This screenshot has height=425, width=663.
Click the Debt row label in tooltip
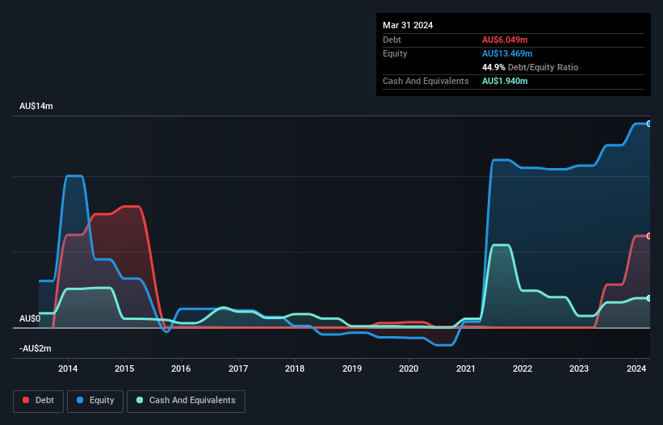[392, 40]
